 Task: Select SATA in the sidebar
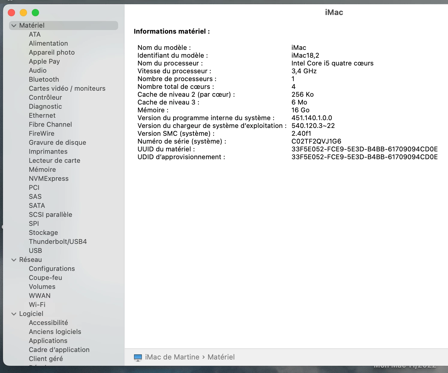click(x=37, y=206)
